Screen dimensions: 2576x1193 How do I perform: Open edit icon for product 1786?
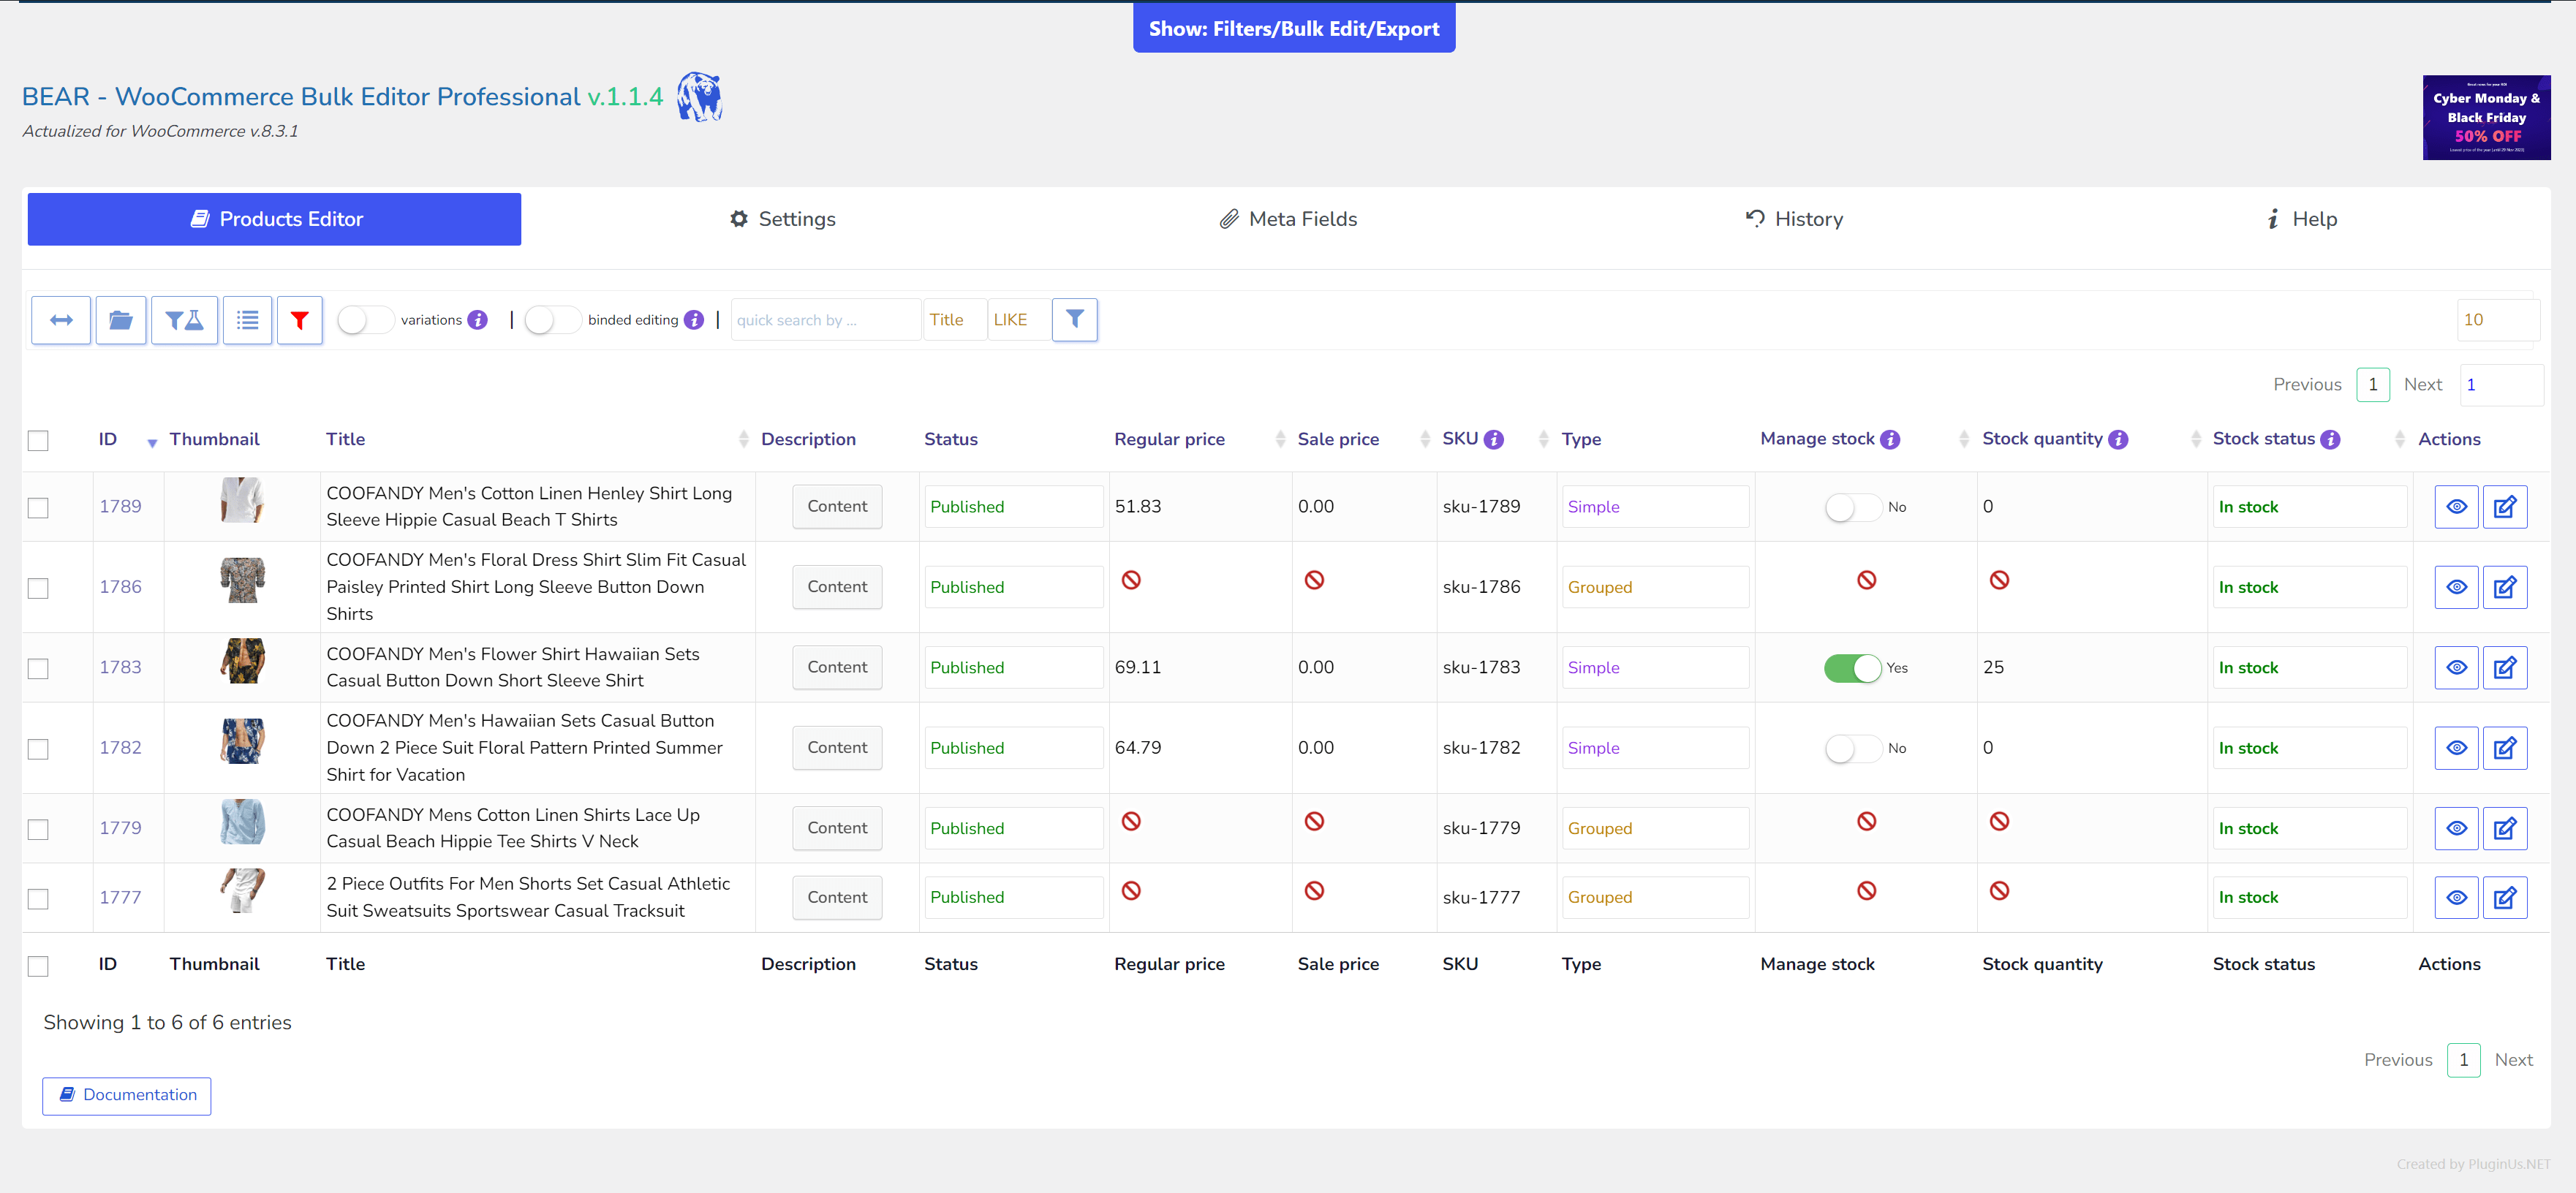point(2504,587)
